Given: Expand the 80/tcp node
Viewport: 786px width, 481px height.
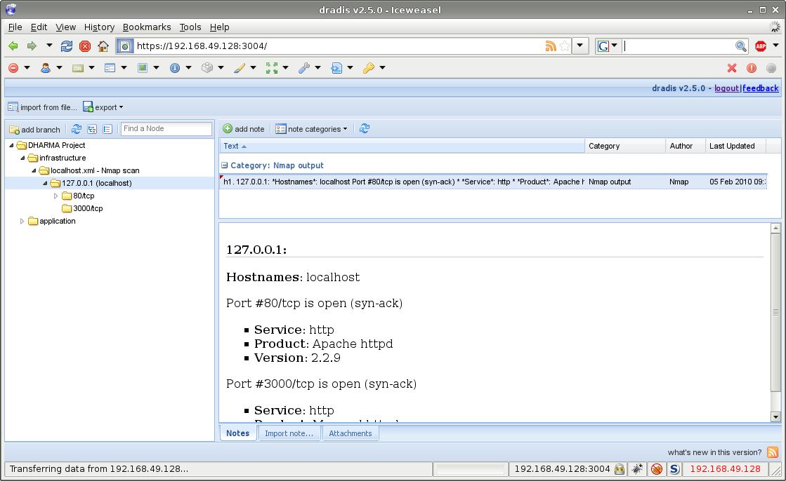Looking at the screenshot, I should pos(56,196).
